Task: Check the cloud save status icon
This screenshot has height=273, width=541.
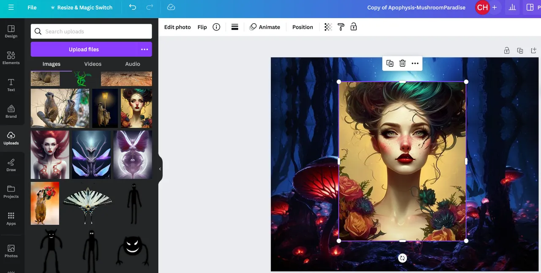Action: point(171,7)
